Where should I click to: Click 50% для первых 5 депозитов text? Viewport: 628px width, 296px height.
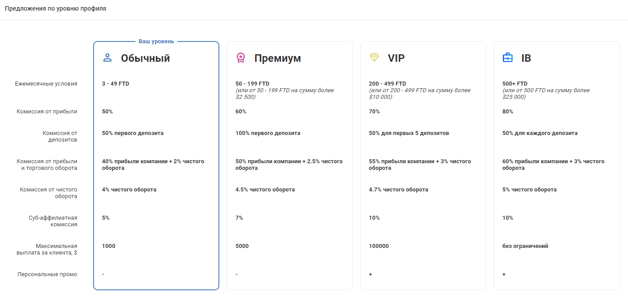(409, 133)
